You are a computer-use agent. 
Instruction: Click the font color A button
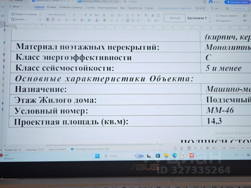coord(97,20)
